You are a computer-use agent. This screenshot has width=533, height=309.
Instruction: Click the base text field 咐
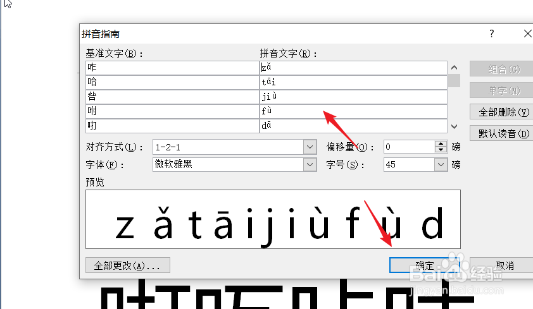[x=172, y=111]
